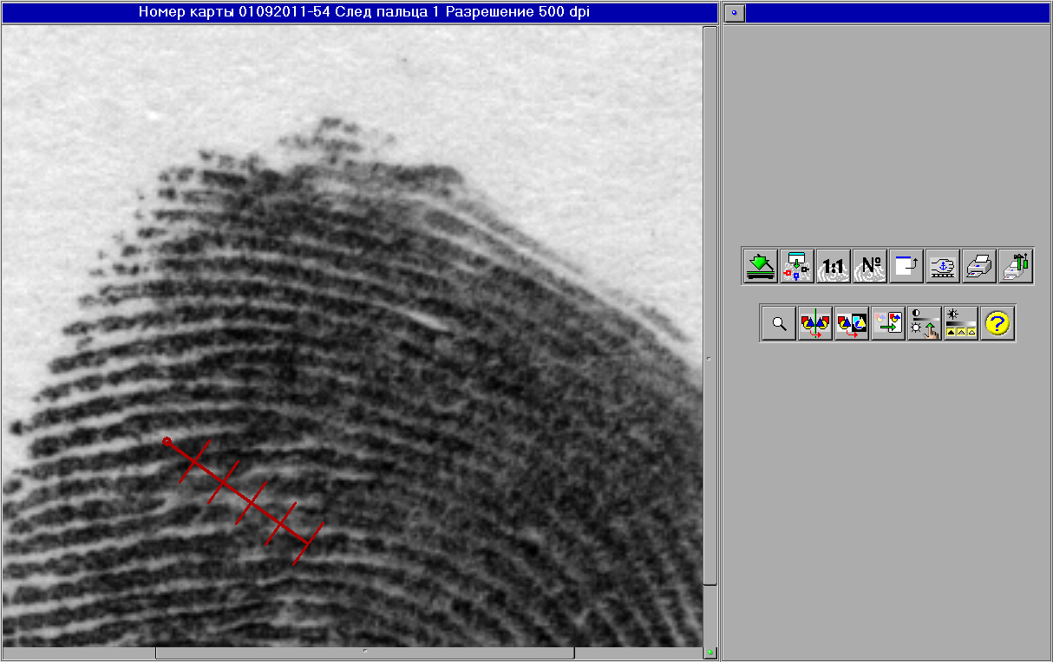This screenshot has width=1053, height=662.
Task: Click the anchor hand icon button
Action: click(x=942, y=266)
